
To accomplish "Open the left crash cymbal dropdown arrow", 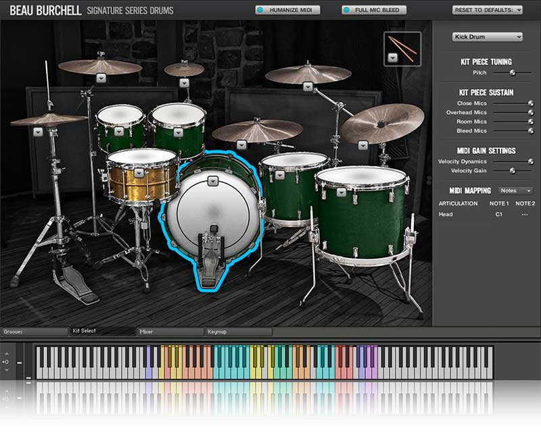I will (x=101, y=78).
